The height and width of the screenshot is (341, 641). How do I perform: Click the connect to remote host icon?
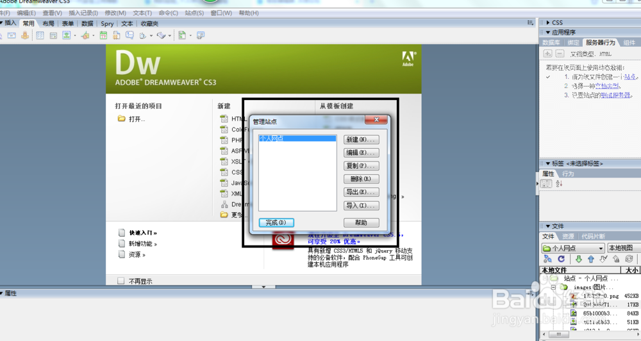548,259
